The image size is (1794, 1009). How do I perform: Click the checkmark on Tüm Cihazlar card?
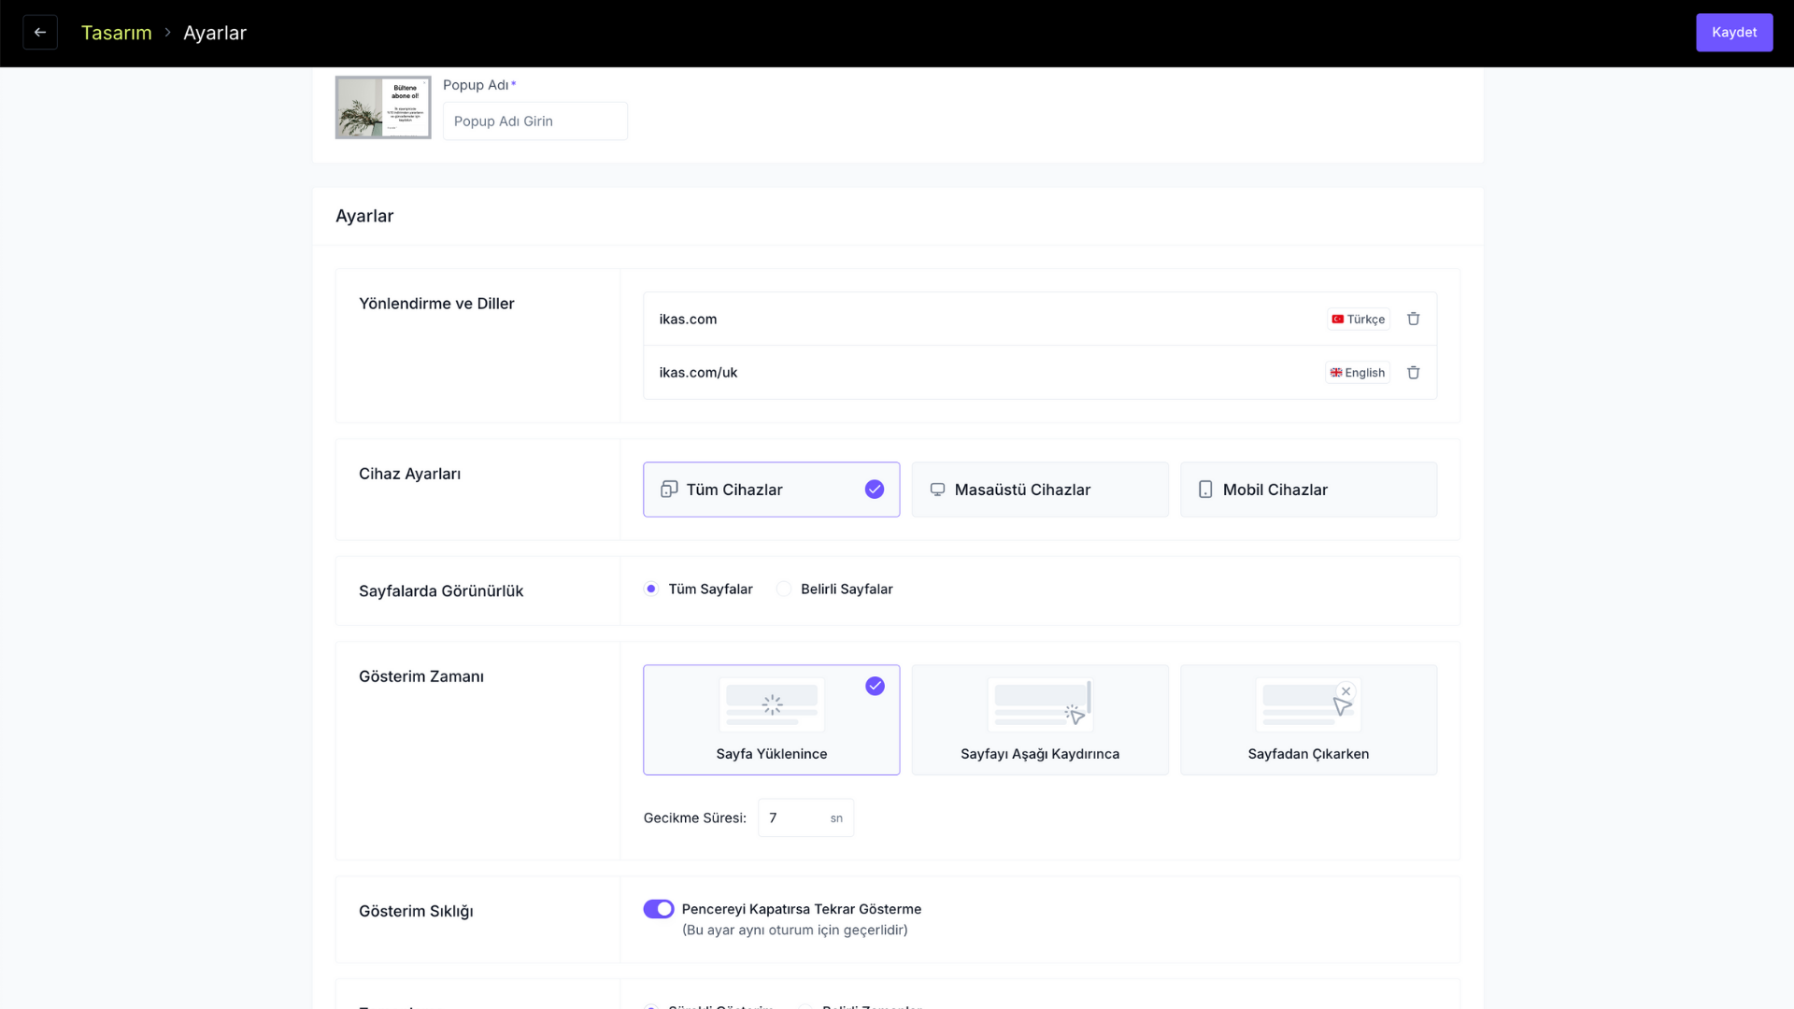pos(875,489)
